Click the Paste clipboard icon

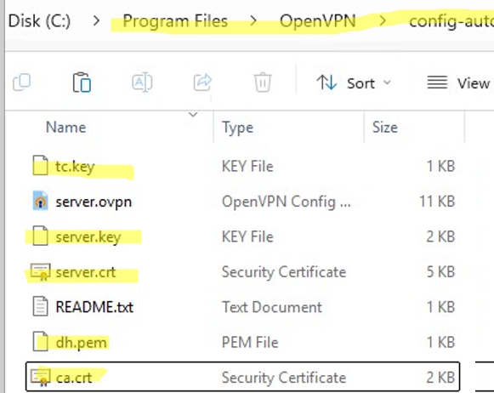(x=82, y=83)
